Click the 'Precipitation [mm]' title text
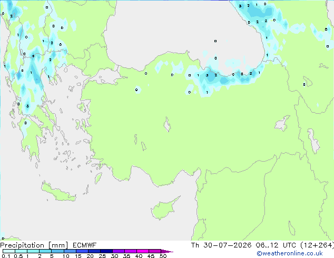 pos(34,245)
